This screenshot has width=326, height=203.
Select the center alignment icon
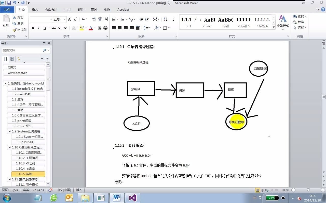[x=119, y=28]
